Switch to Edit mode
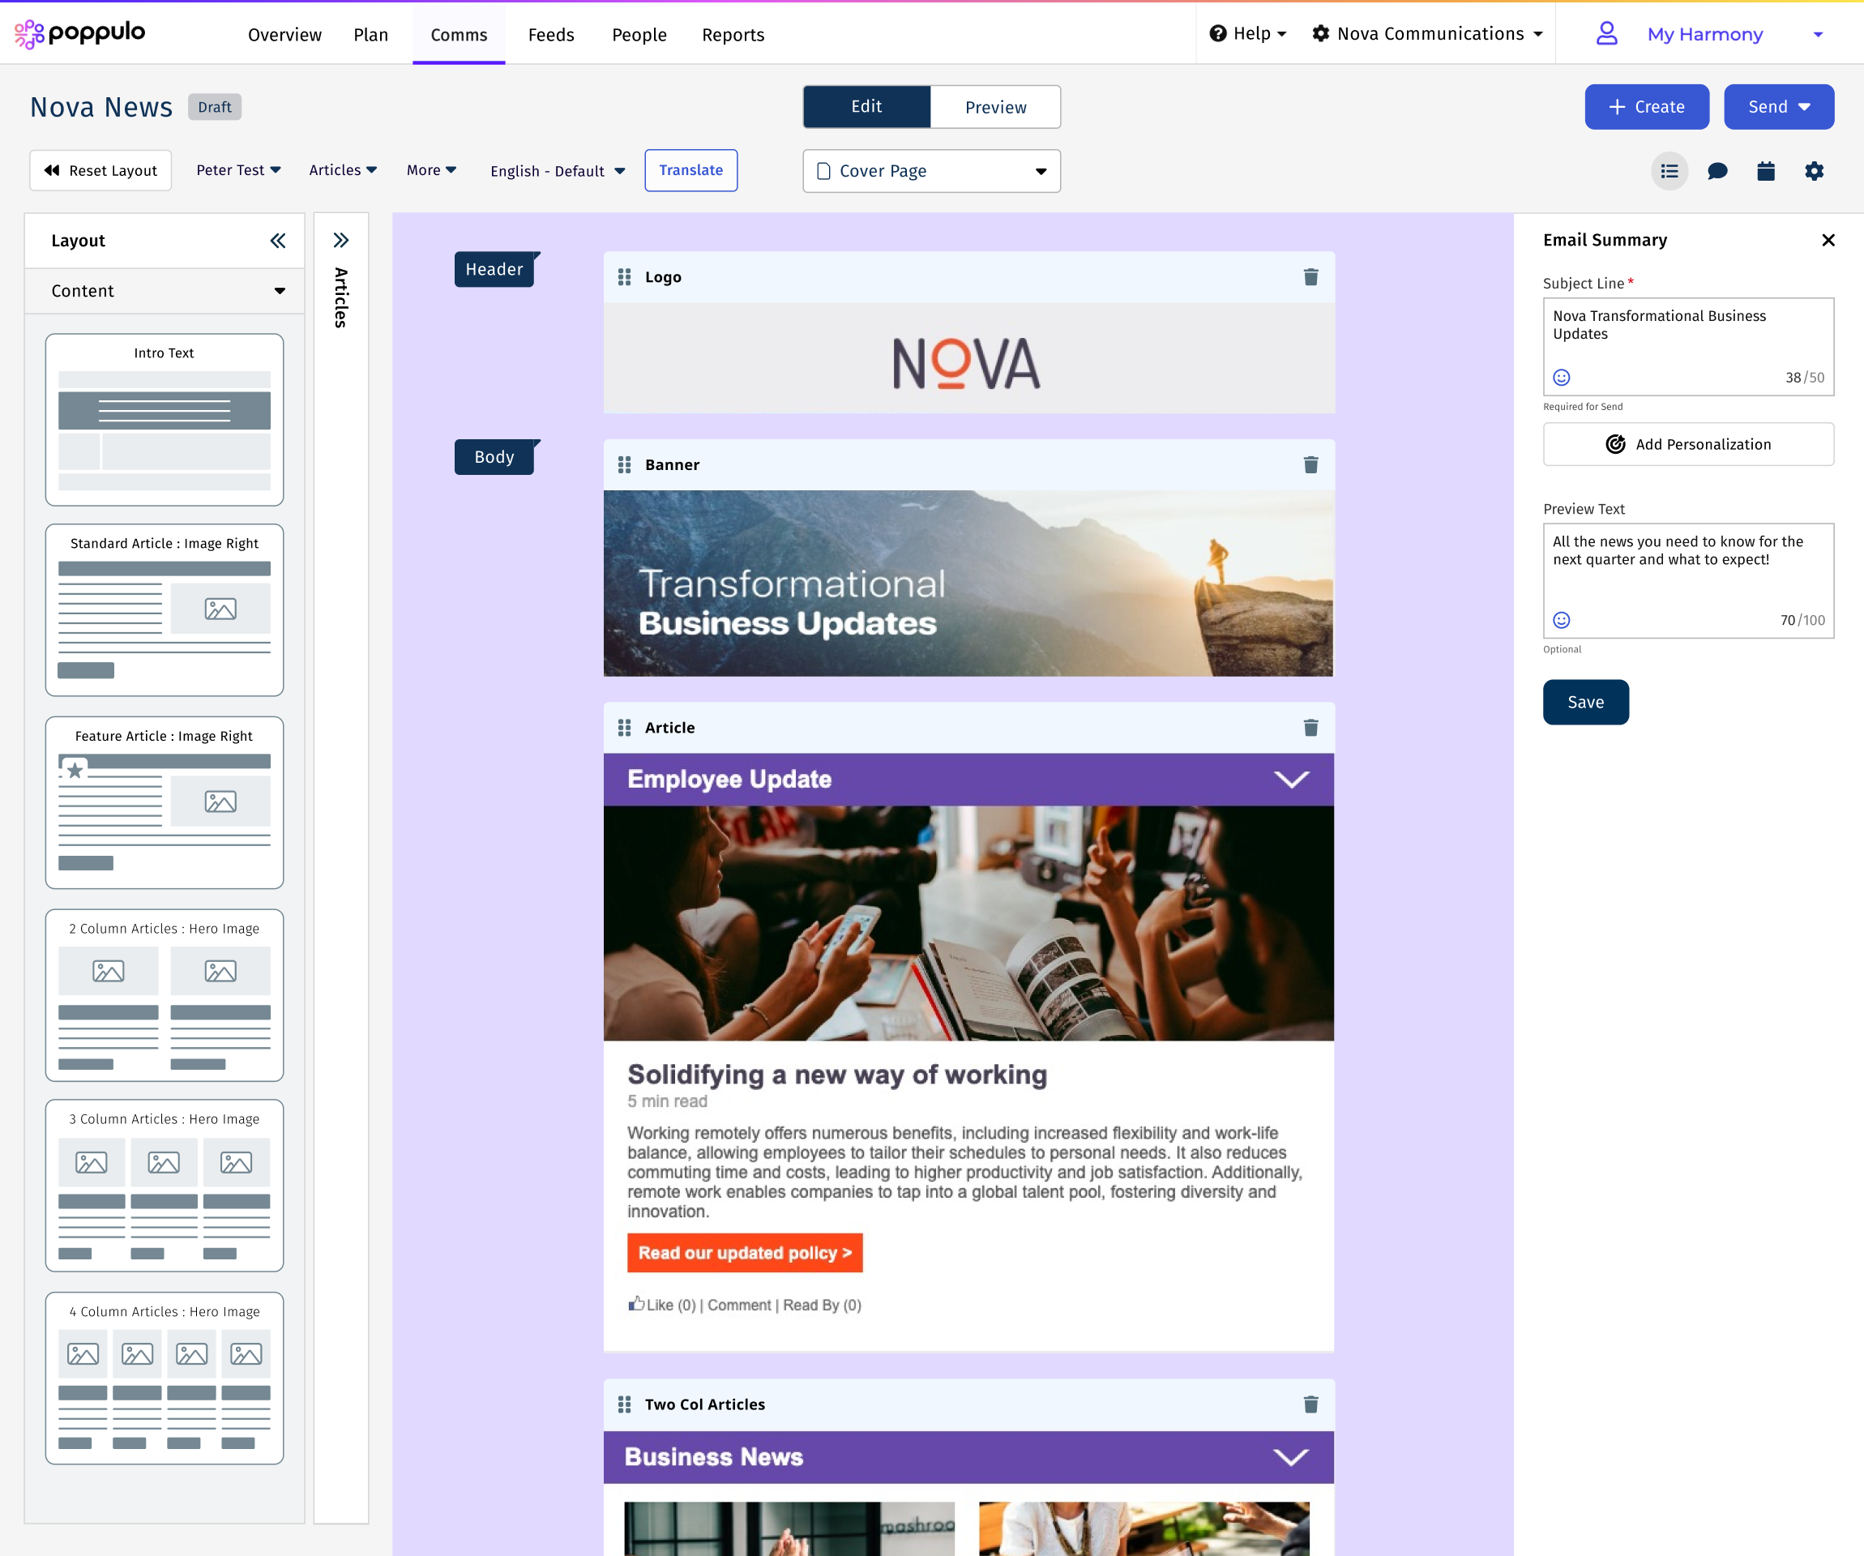The width and height of the screenshot is (1864, 1556). (866, 106)
